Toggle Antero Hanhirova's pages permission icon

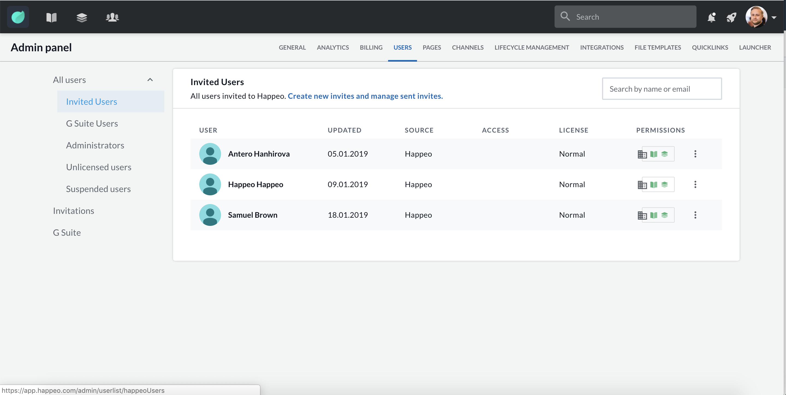(x=654, y=154)
